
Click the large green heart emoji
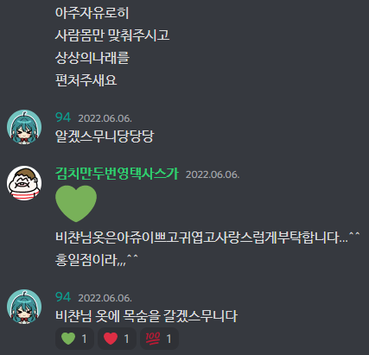(x=76, y=204)
